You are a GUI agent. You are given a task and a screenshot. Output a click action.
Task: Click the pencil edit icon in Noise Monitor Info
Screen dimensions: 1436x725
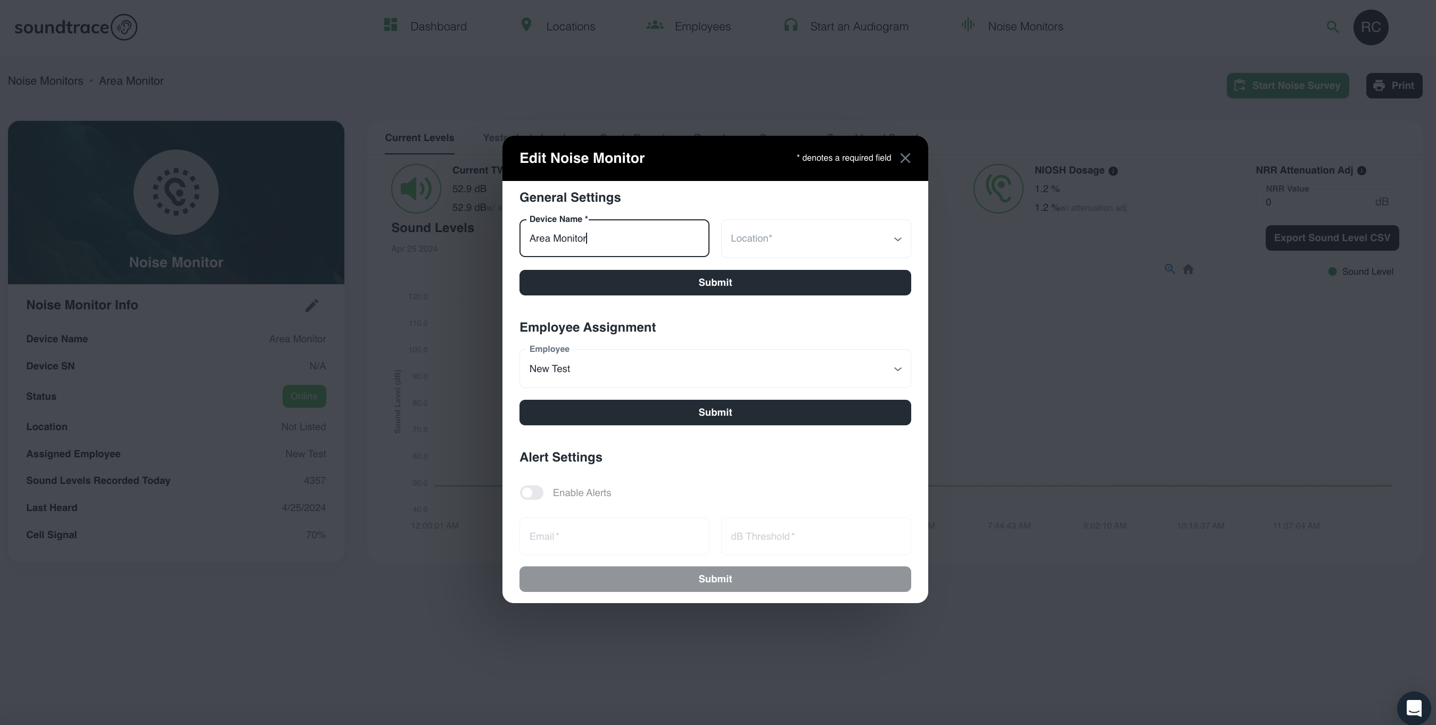pyautogui.click(x=311, y=306)
